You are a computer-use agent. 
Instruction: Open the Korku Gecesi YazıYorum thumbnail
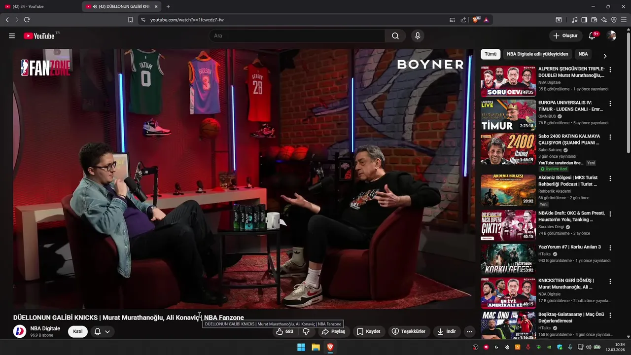tap(508, 259)
